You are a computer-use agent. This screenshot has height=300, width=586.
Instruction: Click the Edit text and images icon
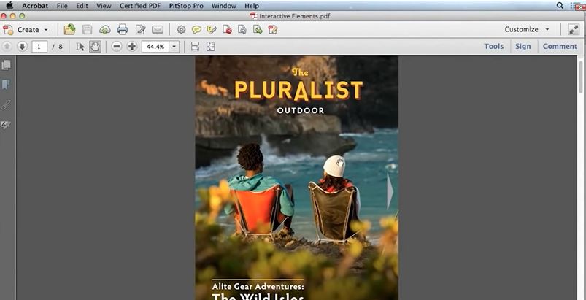pyautogui.click(x=141, y=29)
